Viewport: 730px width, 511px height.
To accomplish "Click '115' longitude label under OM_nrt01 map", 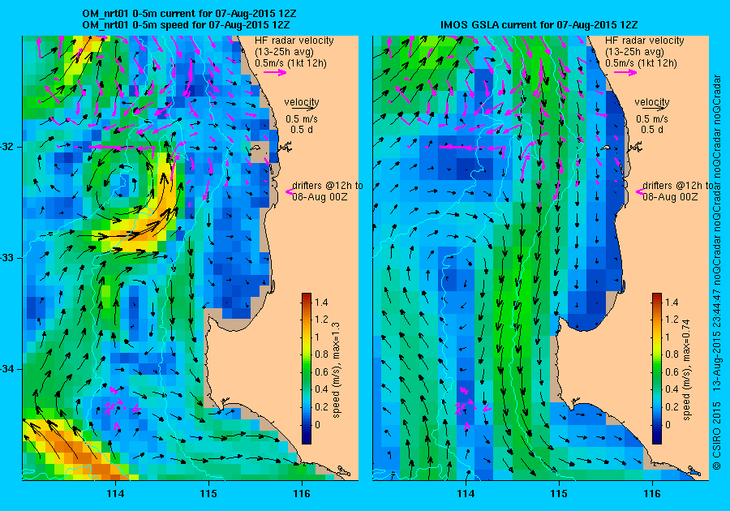I will (x=208, y=494).
